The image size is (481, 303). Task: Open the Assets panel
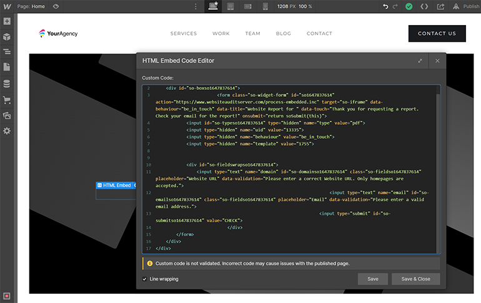click(7, 116)
